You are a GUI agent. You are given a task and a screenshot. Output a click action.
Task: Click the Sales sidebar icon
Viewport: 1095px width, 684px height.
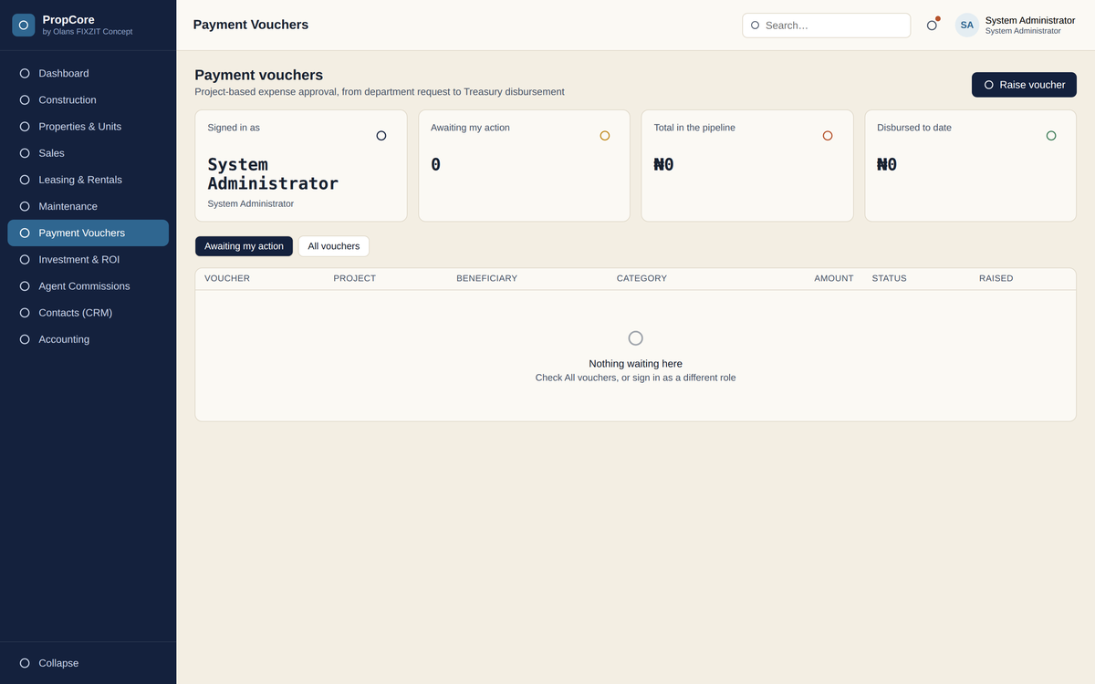(25, 153)
